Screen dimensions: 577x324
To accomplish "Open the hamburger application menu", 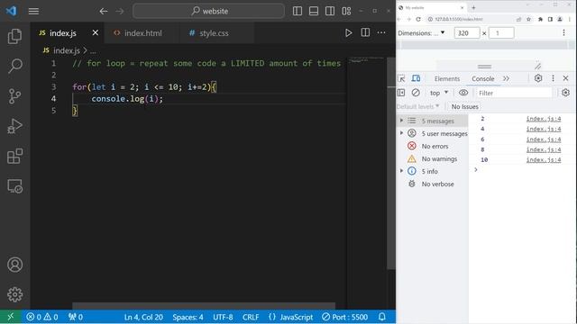I will tap(33, 12).
